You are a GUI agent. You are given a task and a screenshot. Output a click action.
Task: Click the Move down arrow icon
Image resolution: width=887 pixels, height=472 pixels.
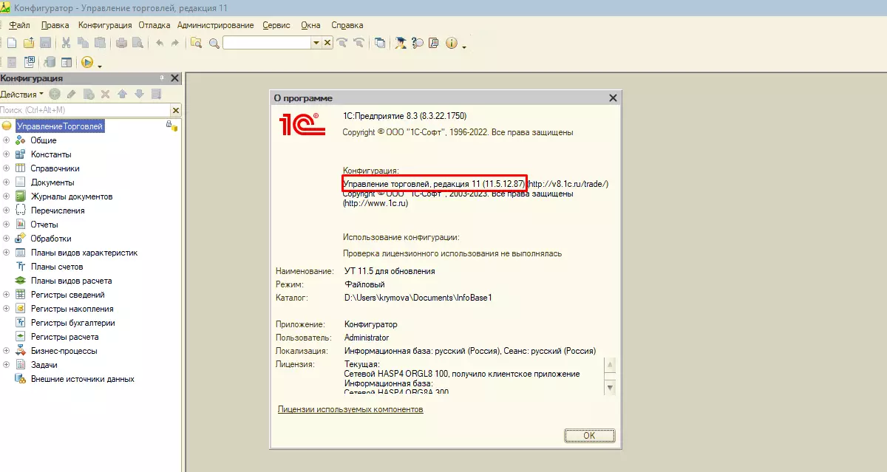pyautogui.click(x=139, y=94)
